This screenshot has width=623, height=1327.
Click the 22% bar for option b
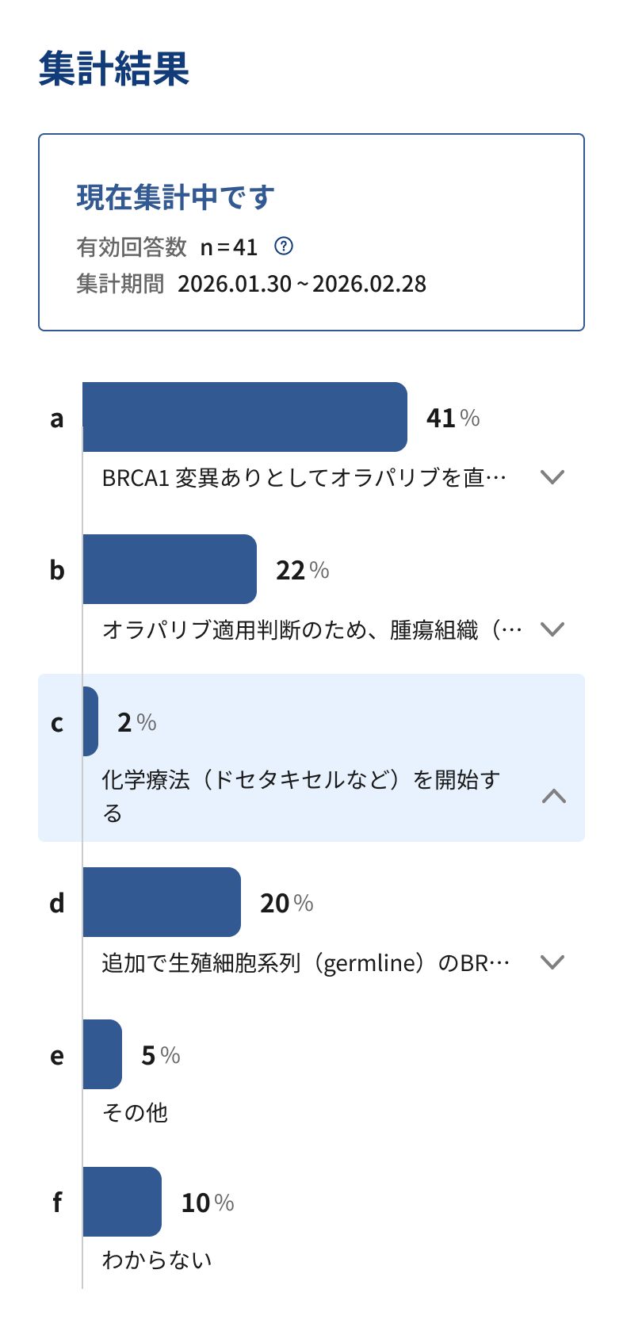[170, 569]
